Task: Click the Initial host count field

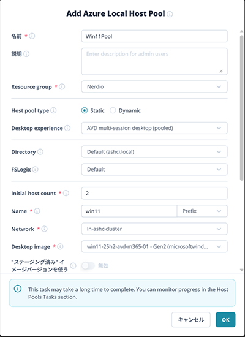Action: (154, 193)
